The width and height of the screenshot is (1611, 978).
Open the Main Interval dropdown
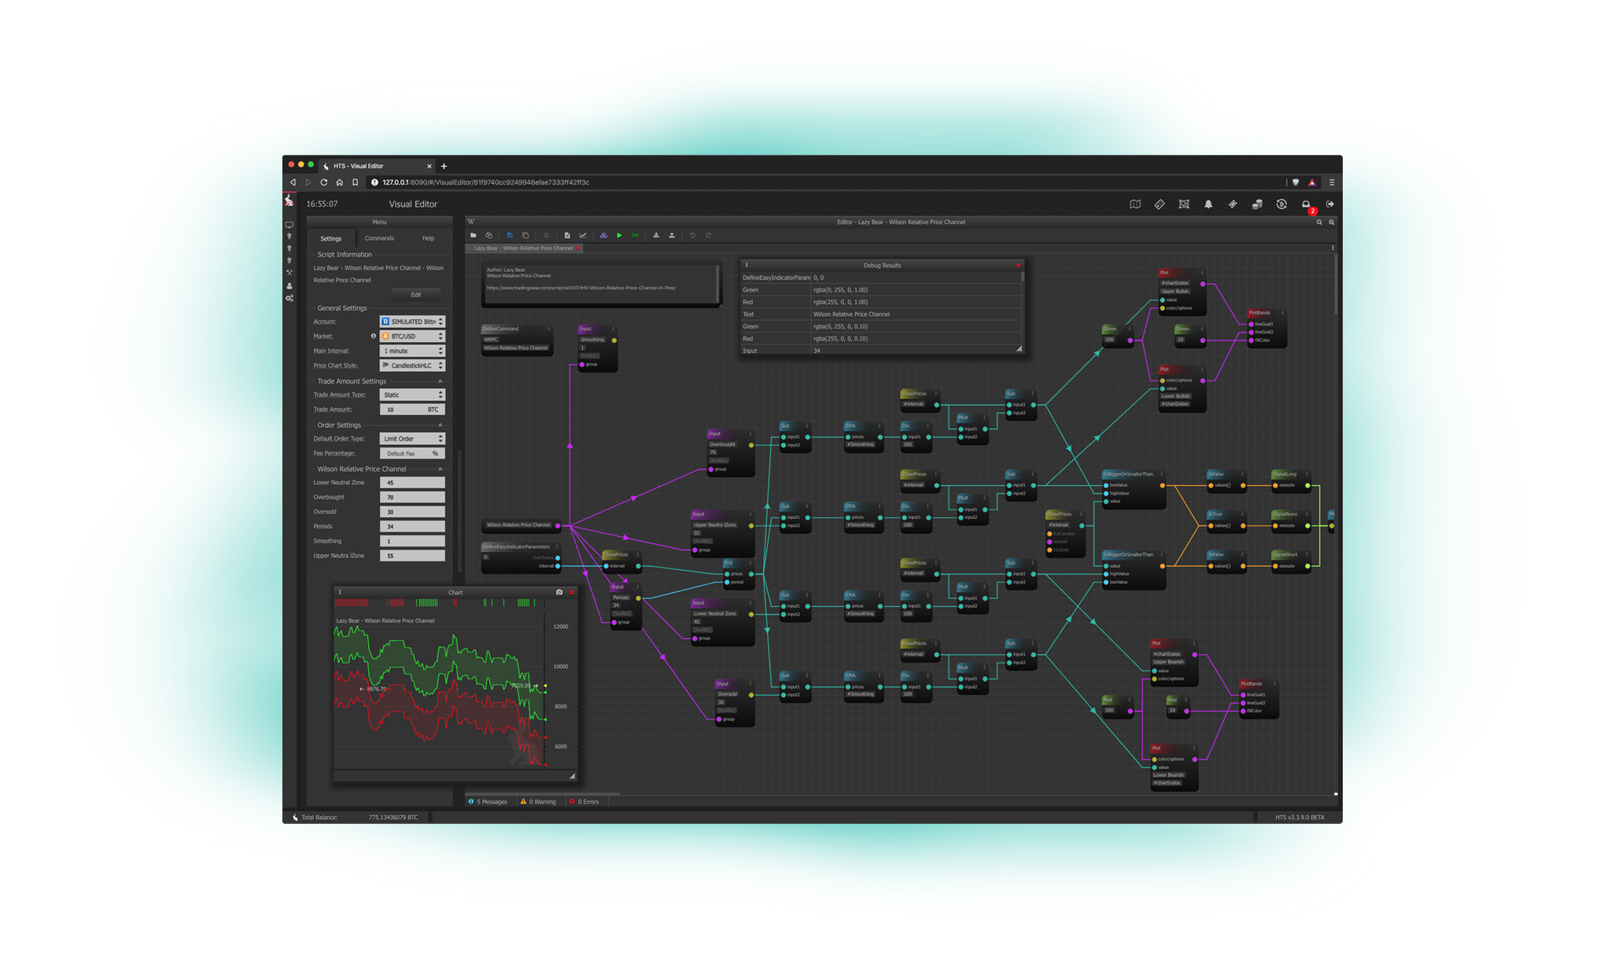pos(412,351)
